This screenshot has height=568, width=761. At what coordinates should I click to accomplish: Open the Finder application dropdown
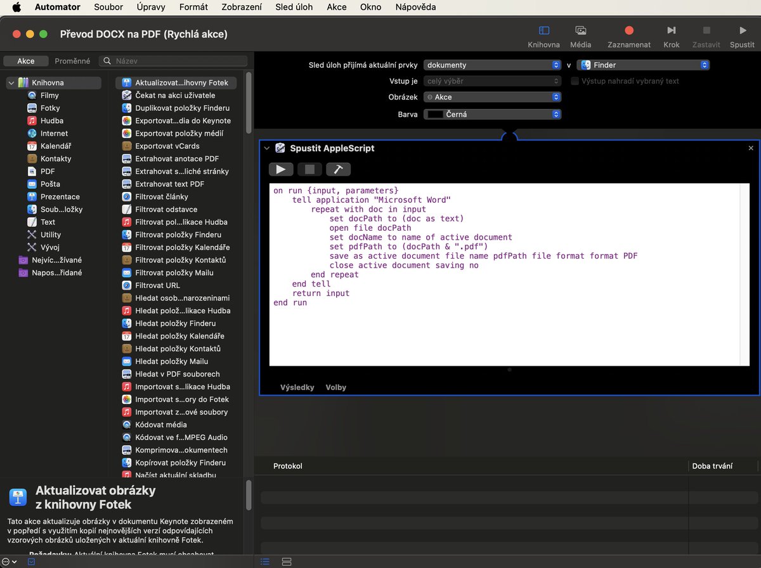tap(643, 65)
